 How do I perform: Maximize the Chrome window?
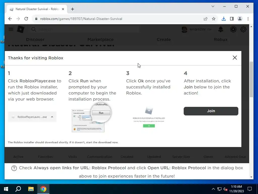[x=236, y=6]
